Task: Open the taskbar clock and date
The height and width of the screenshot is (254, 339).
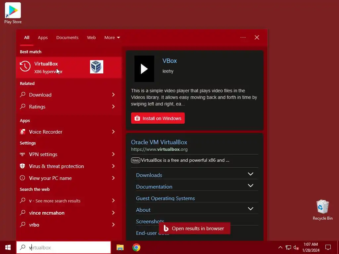Action: pyautogui.click(x=311, y=247)
